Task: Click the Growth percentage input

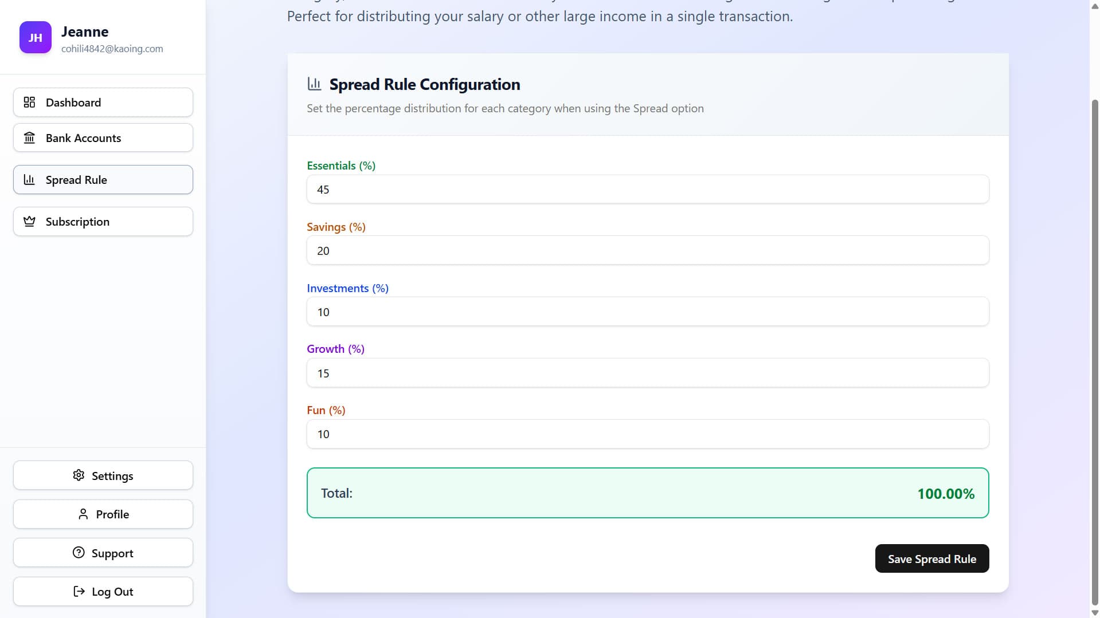Action: pos(647,372)
